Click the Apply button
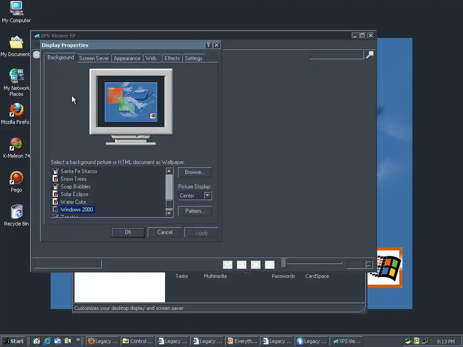The height and width of the screenshot is (347, 463). tap(201, 233)
